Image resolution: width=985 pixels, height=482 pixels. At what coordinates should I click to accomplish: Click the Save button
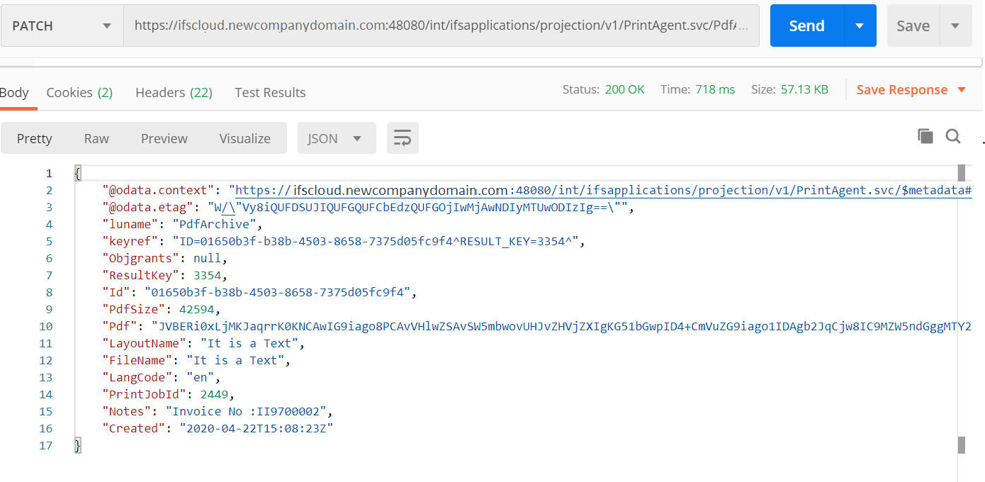pos(913,26)
